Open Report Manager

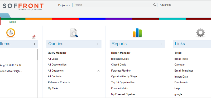(x=121, y=53)
